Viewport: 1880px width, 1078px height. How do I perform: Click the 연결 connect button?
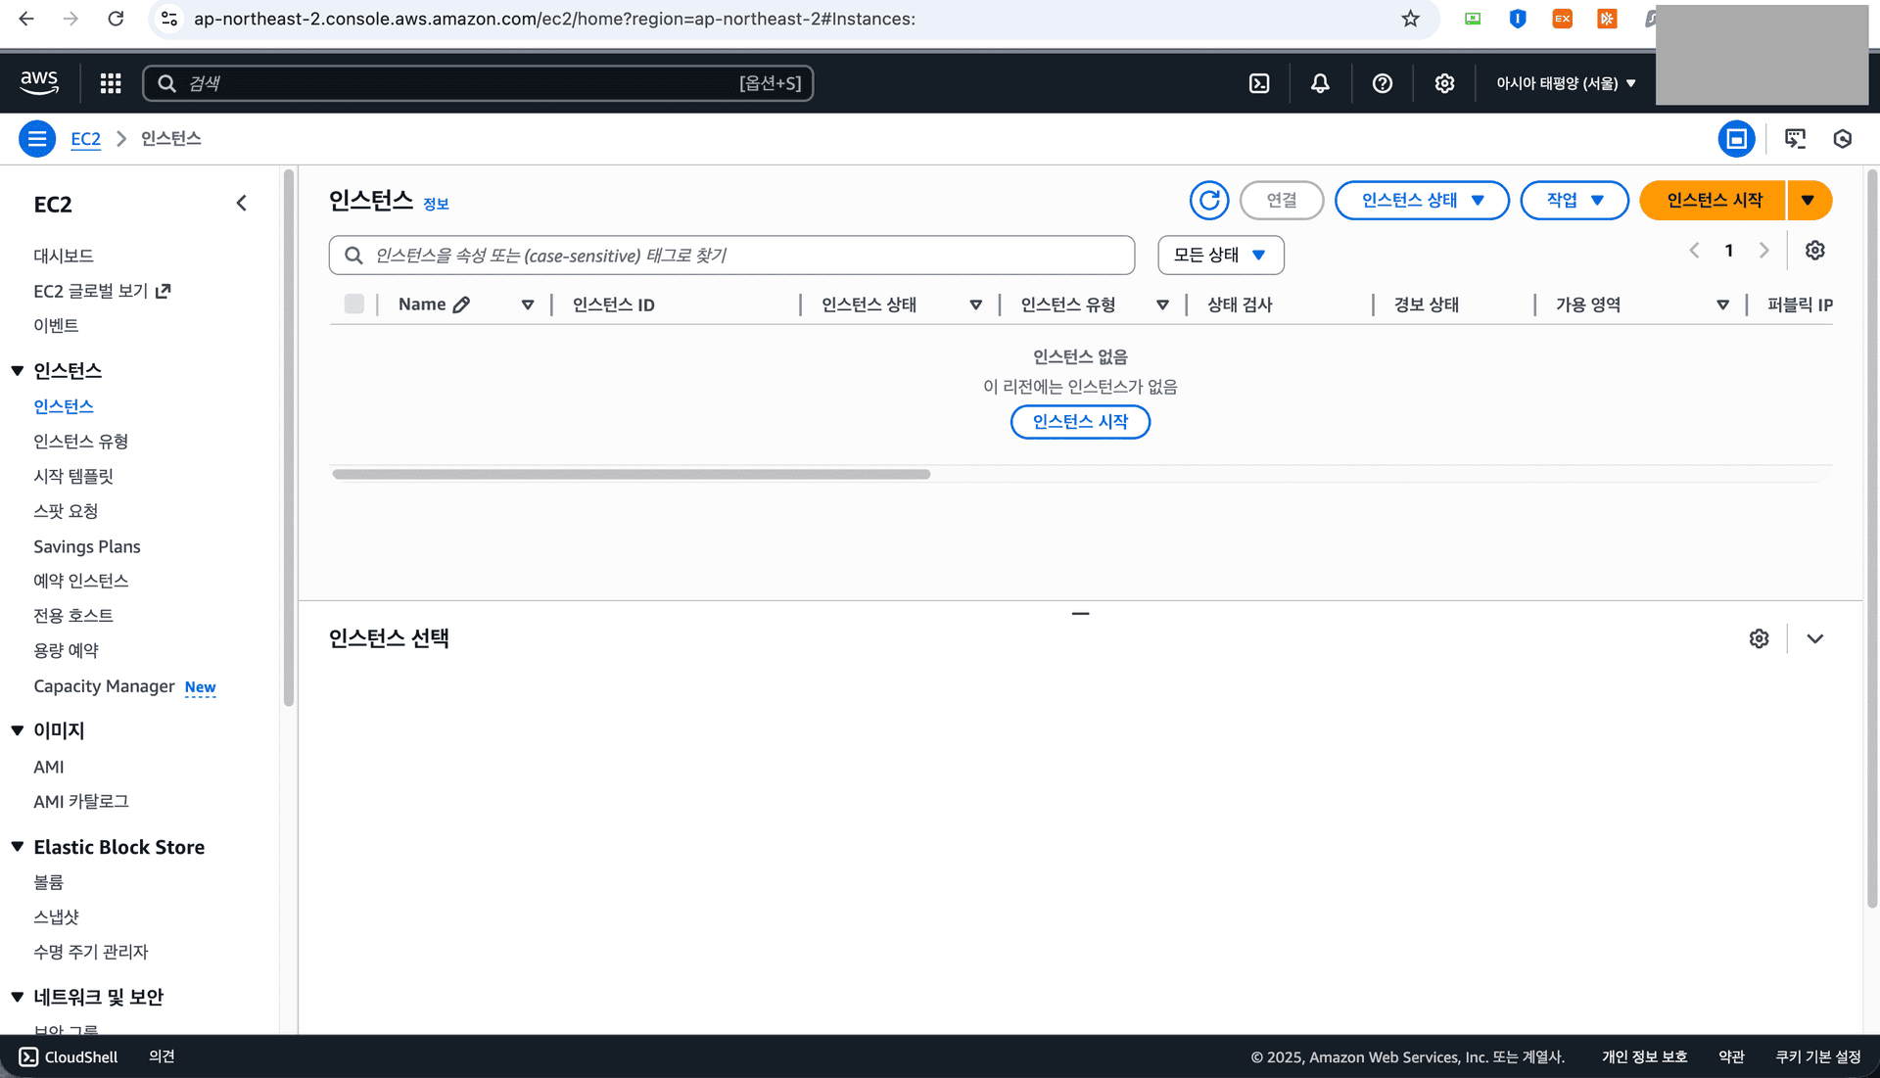pos(1282,200)
